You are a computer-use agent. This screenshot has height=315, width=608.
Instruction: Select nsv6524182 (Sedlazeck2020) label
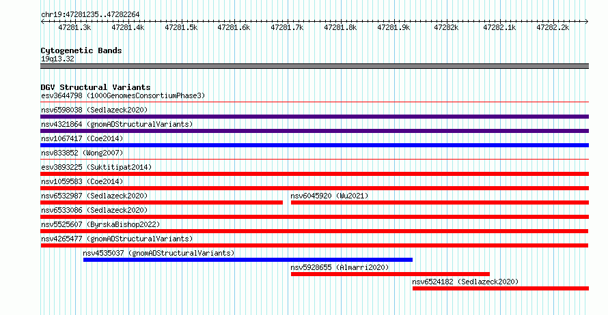point(465,282)
